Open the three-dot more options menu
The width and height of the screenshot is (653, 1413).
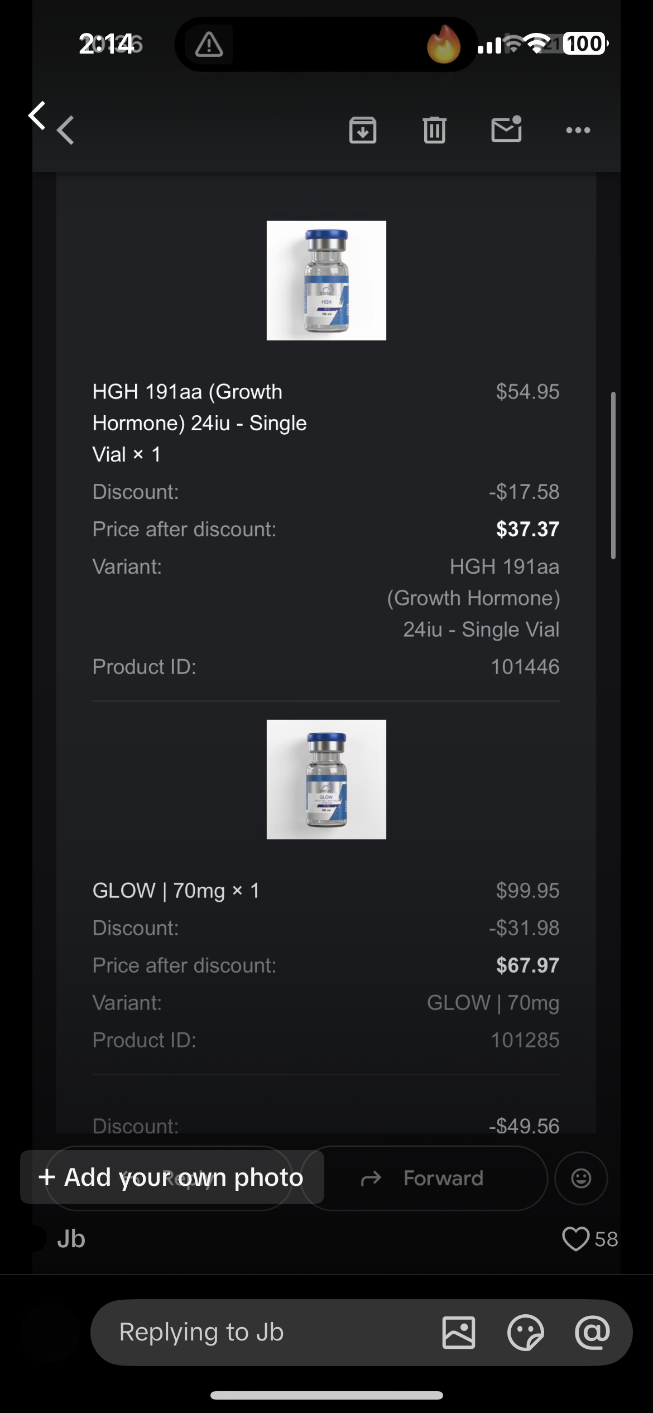click(578, 131)
